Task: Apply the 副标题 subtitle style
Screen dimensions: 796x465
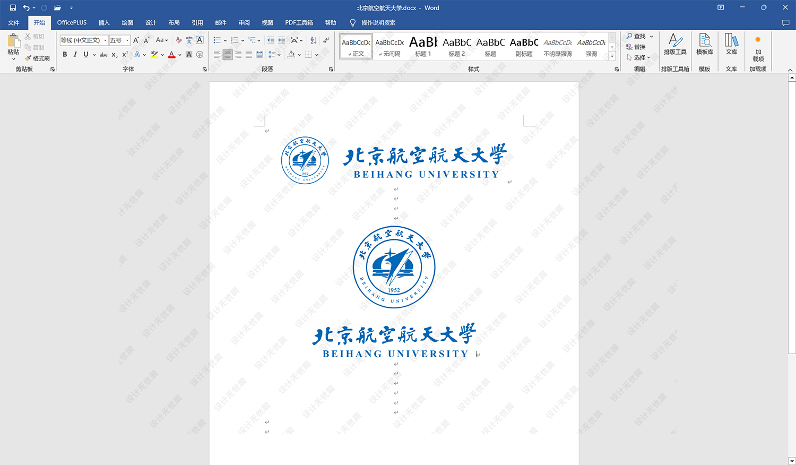Action: tap(524, 47)
